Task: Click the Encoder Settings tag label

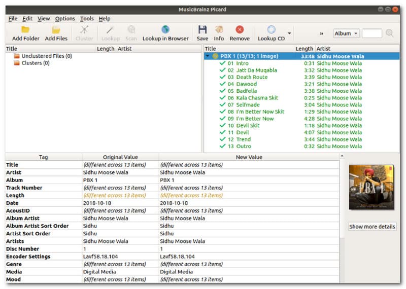Action: [28, 257]
